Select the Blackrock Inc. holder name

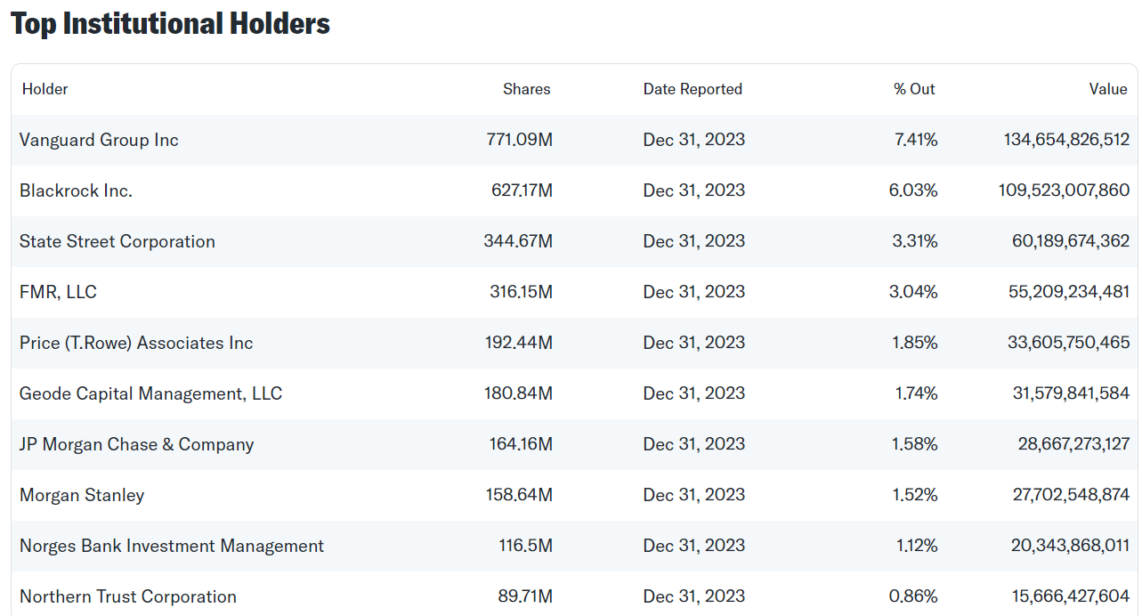pyautogui.click(x=76, y=190)
